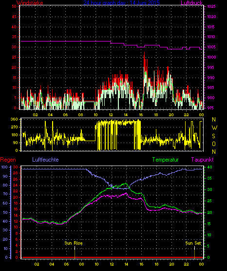Viewport: 227px width, 271px height.
Task: Click the red "Windstärke" heading
Action: [30, 3]
